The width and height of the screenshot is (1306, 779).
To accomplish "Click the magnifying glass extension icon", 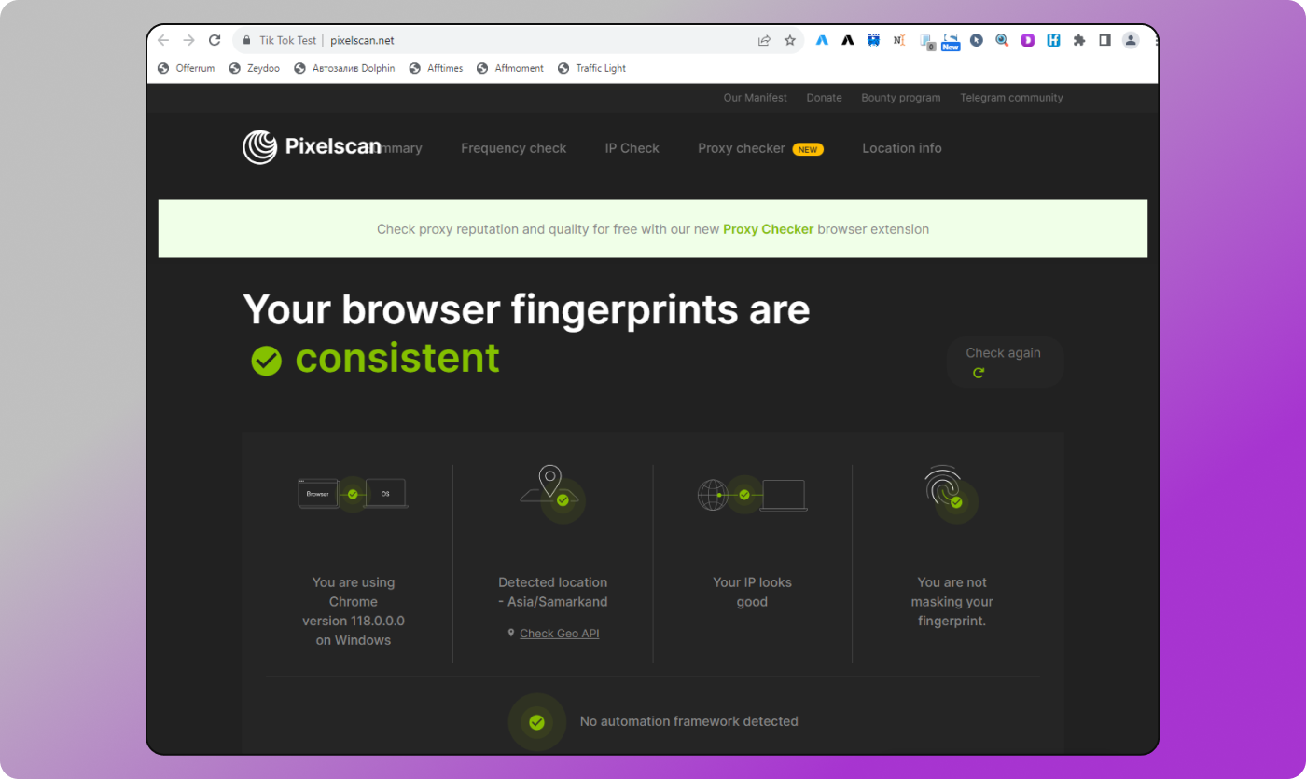I will click(x=1002, y=40).
